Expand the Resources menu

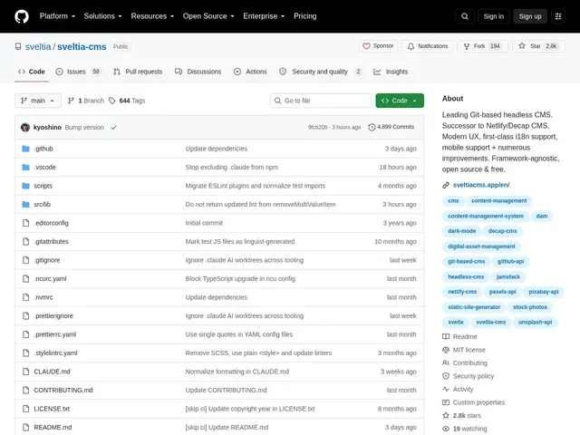tap(152, 16)
